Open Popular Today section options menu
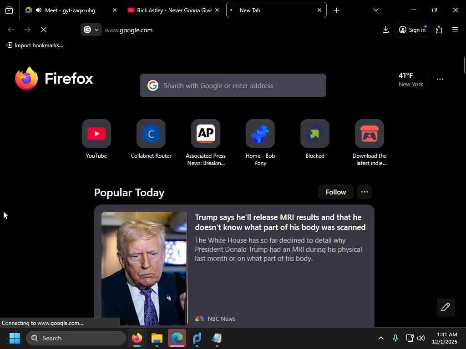The height and width of the screenshot is (349, 466). (x=365, y=192)
